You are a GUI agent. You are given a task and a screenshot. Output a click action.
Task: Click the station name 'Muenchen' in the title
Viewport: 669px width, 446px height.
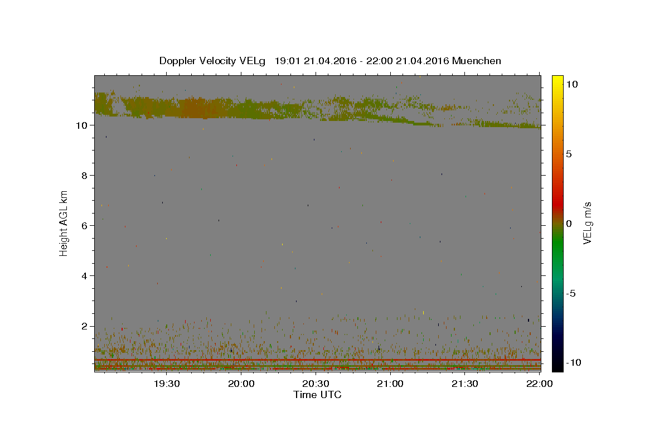(x=477, y=61)
